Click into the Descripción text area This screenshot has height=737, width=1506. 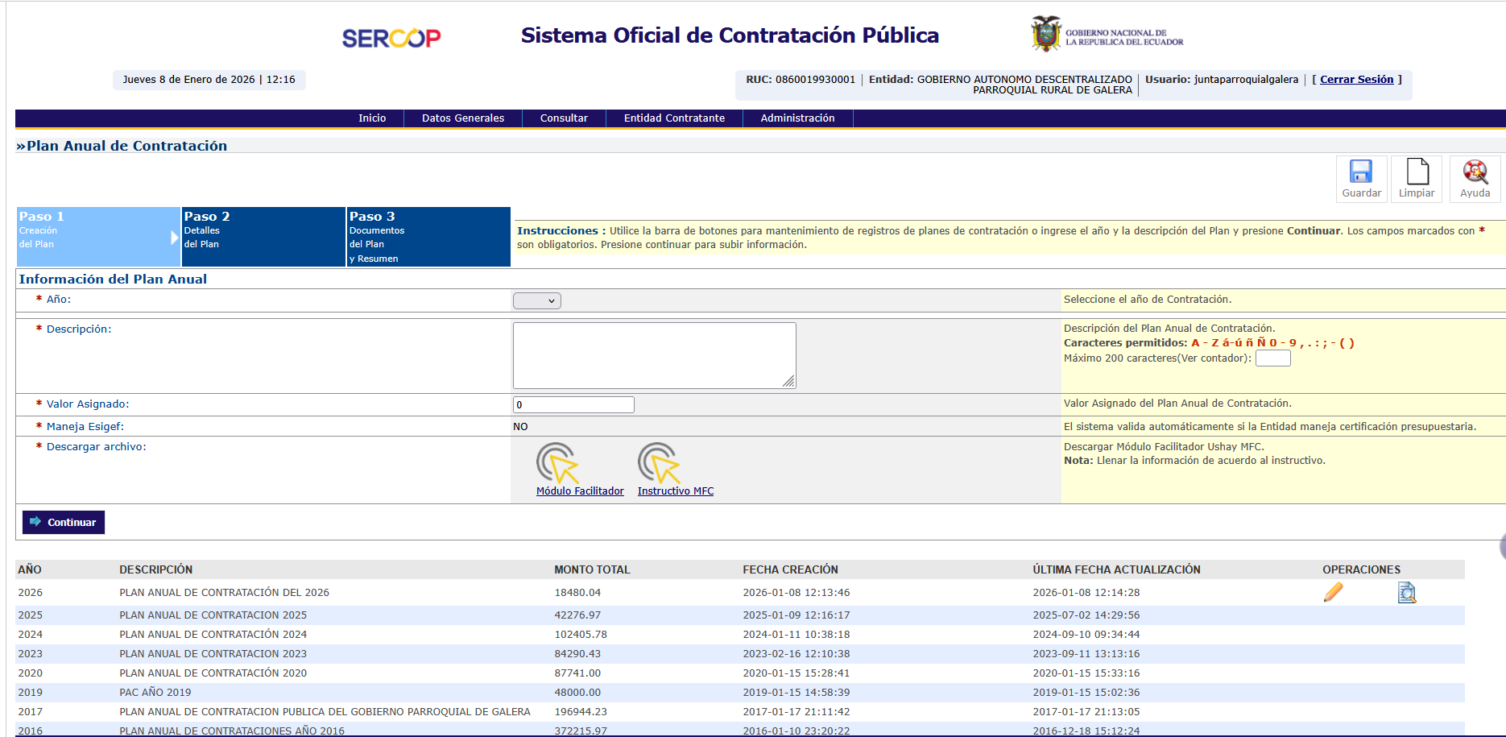(654, 355)
